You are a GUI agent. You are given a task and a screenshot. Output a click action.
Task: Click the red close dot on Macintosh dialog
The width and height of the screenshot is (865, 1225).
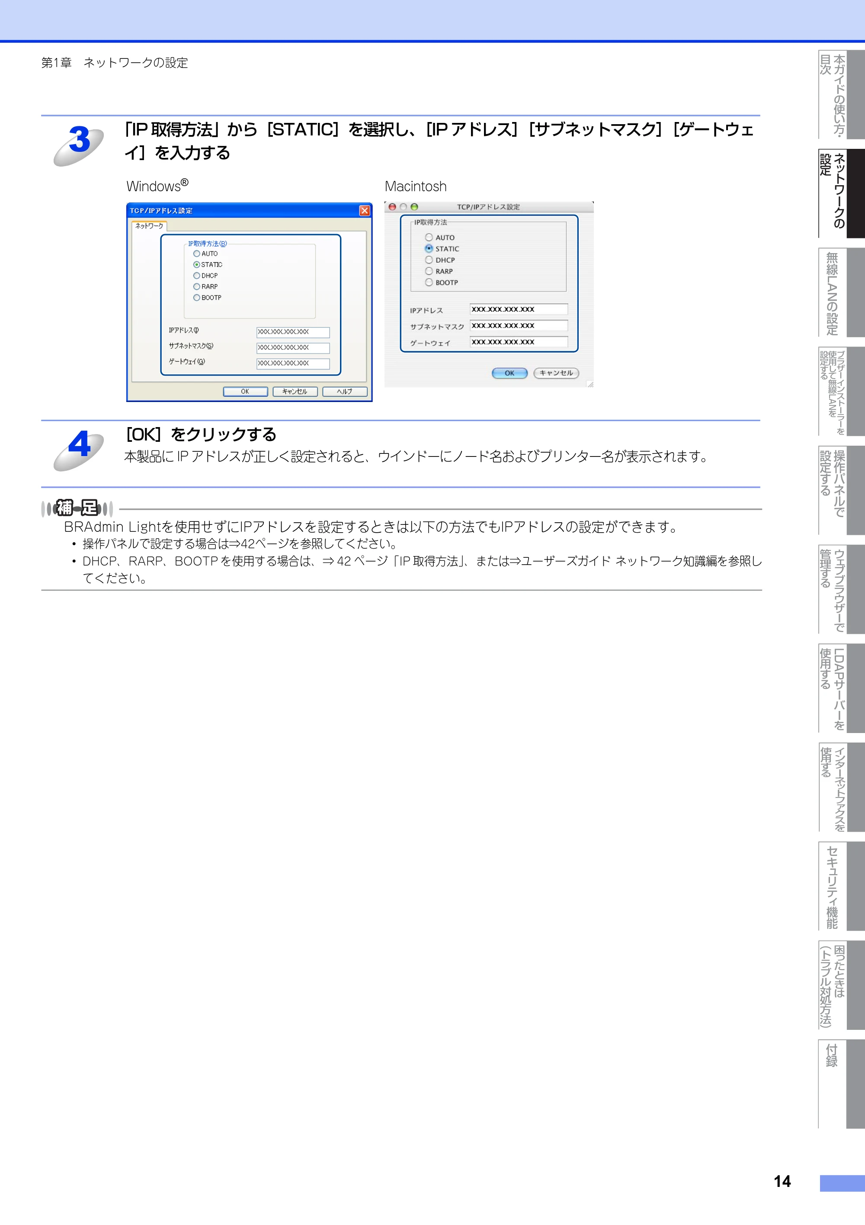tap(393, 207)
